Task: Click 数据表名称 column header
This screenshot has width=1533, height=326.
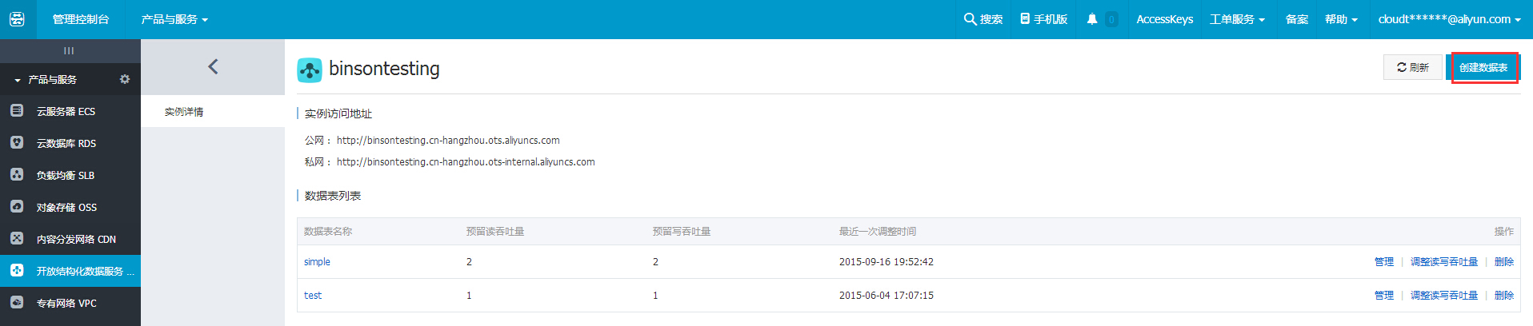Action: [x=328, y=232]
